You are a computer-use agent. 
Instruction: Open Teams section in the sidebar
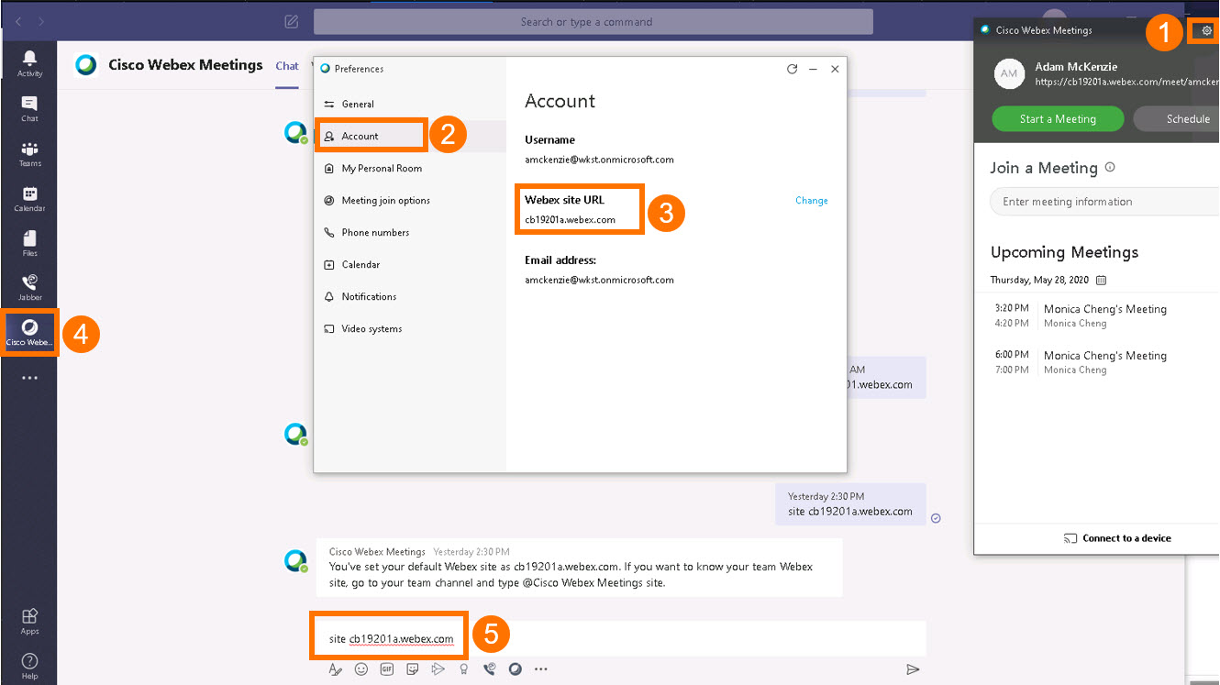(29, 154)
